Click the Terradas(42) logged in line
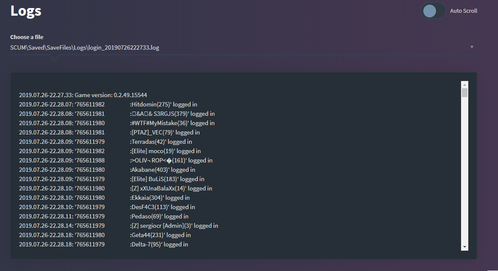The image size is (498, 271). [x=161, y=142]
